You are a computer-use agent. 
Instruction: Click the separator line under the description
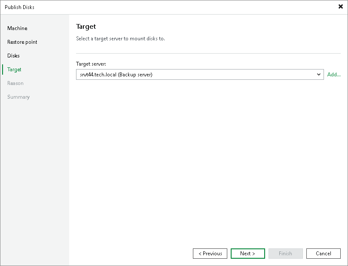pyautogui.click(x=208, y=53)
